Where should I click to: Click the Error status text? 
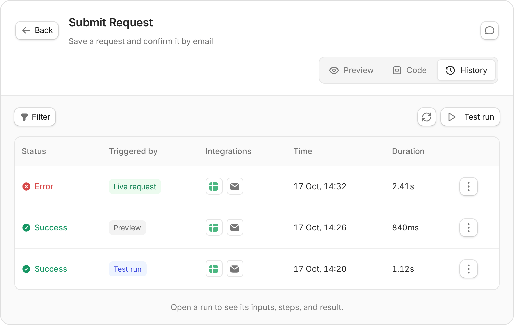tap(44, 186)
